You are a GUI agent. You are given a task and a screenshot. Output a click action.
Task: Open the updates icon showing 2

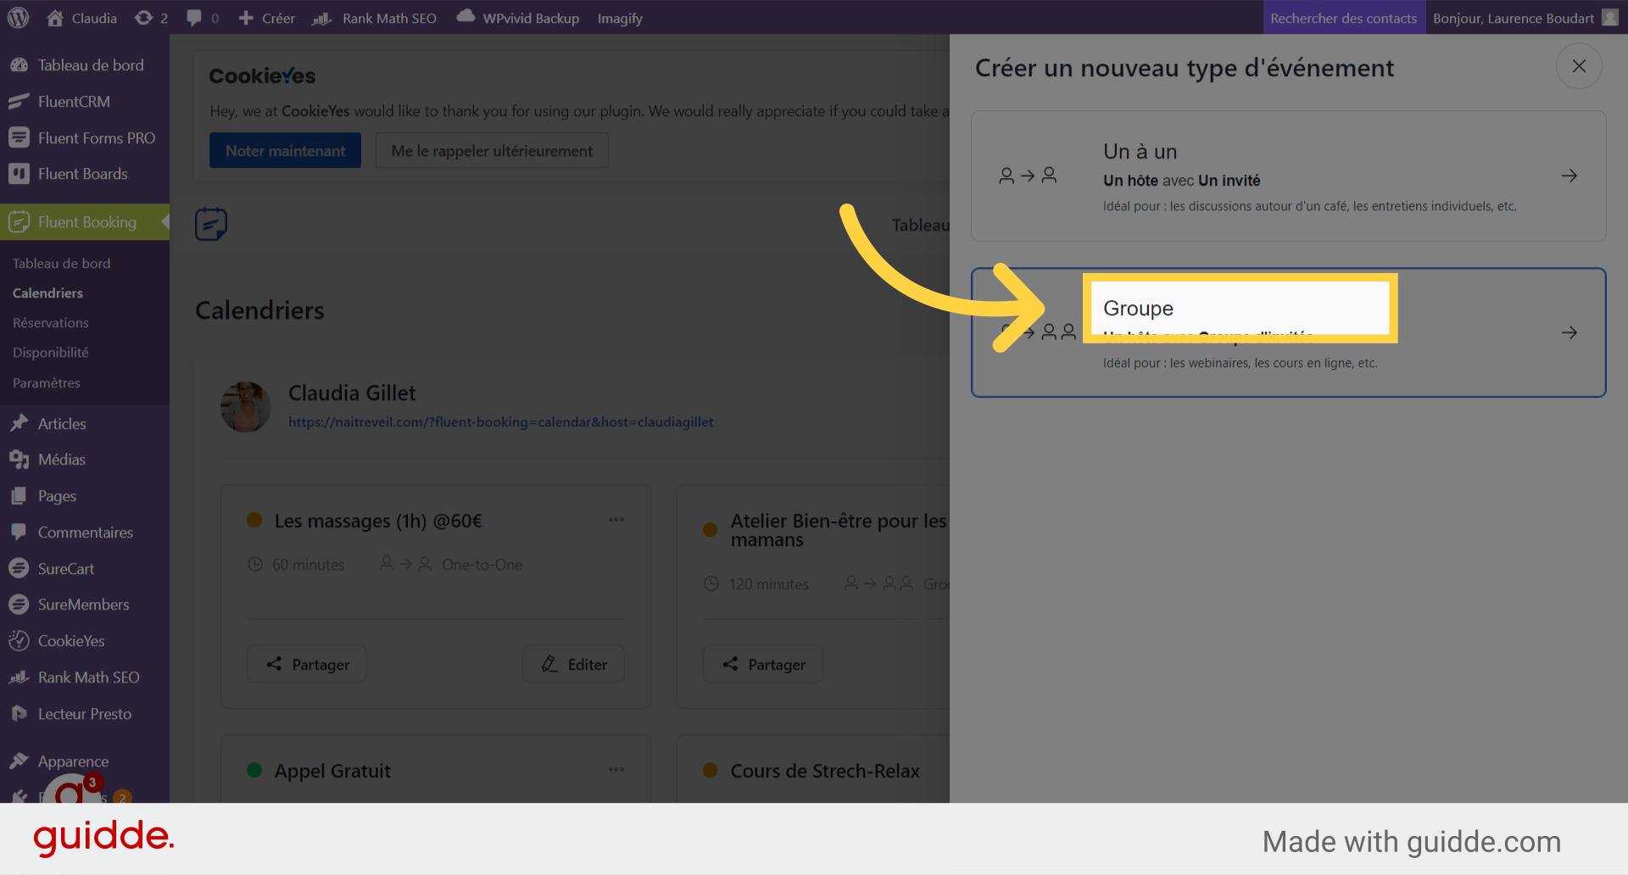[x=152, y=18]
